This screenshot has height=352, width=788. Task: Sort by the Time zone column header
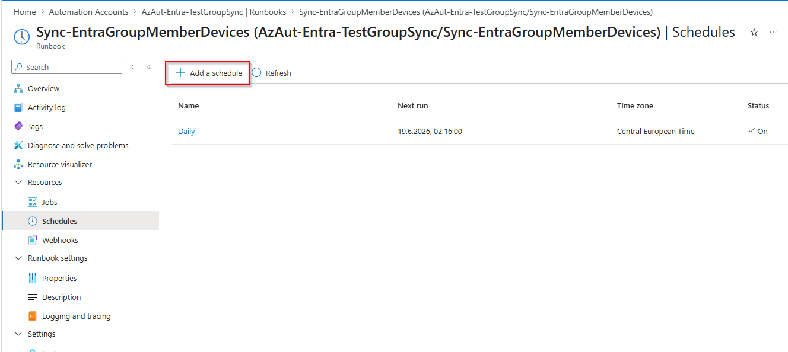click(x=635, y=106)
